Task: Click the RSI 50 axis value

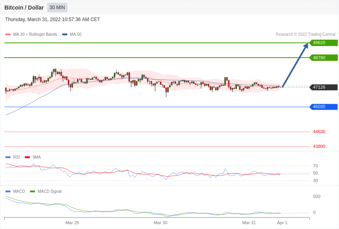Action: pos(315,173)
